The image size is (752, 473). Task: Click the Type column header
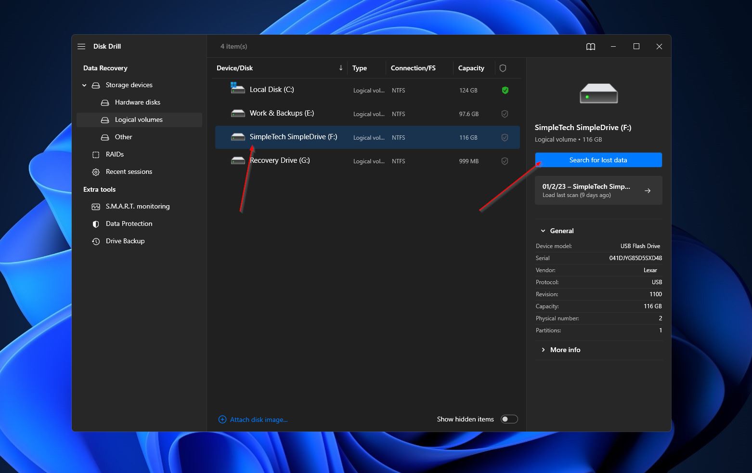(x=360, y=68)
